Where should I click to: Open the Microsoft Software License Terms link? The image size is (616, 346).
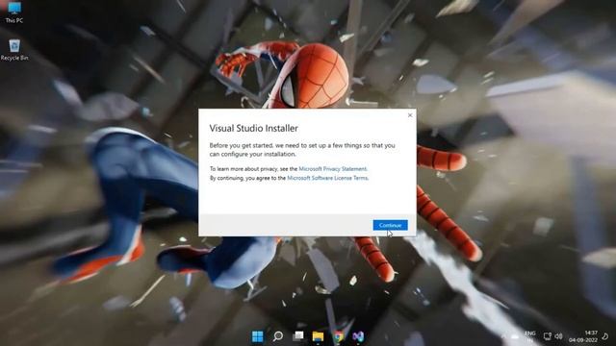(327, 178)
